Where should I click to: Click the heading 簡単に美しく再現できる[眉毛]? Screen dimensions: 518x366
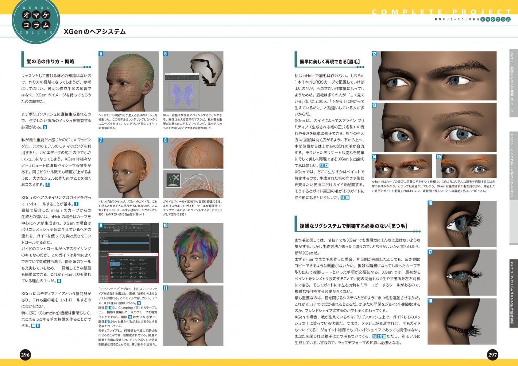click(x=329, y=62)
